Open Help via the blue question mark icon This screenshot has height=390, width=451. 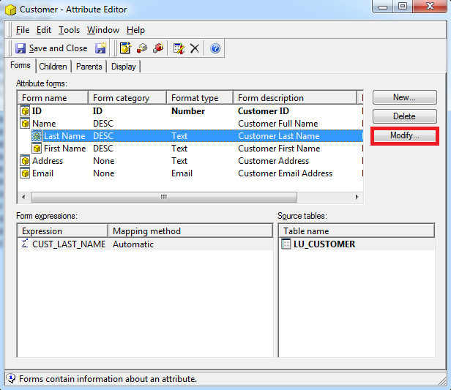pyautogui.click(x=215, y=48)
